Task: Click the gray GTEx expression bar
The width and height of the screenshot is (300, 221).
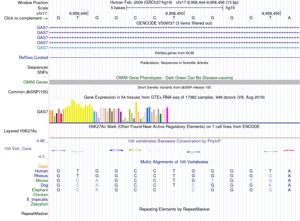Action: (x=159, y=116)
